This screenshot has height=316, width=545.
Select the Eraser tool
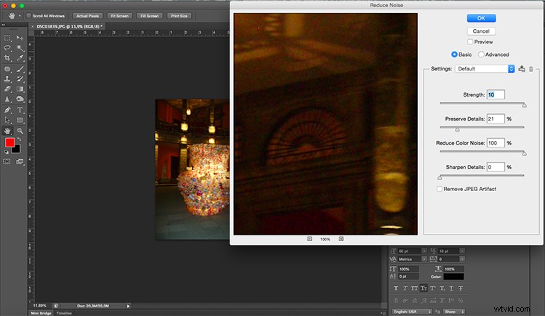pos(7,89)
